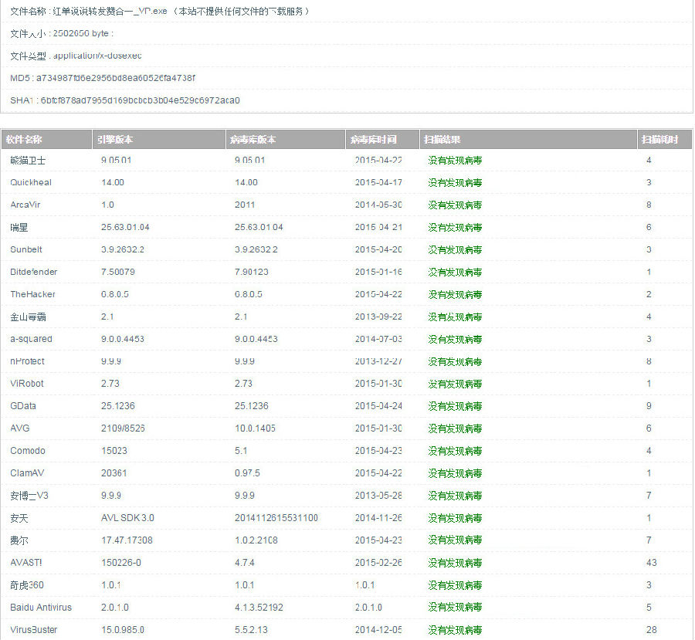The height and width of the screenshot is (640, 695).
Task: Click the TheHacker row name
Action: (x=32, y=294)
